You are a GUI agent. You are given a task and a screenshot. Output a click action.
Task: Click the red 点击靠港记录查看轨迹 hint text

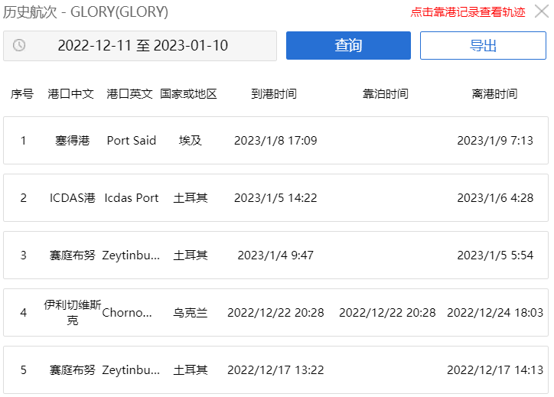pyautogui.click(x=468, y=12)
